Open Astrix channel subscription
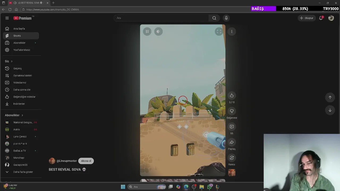The height and width of the screenshot is (191, 340). click(21, 129)
